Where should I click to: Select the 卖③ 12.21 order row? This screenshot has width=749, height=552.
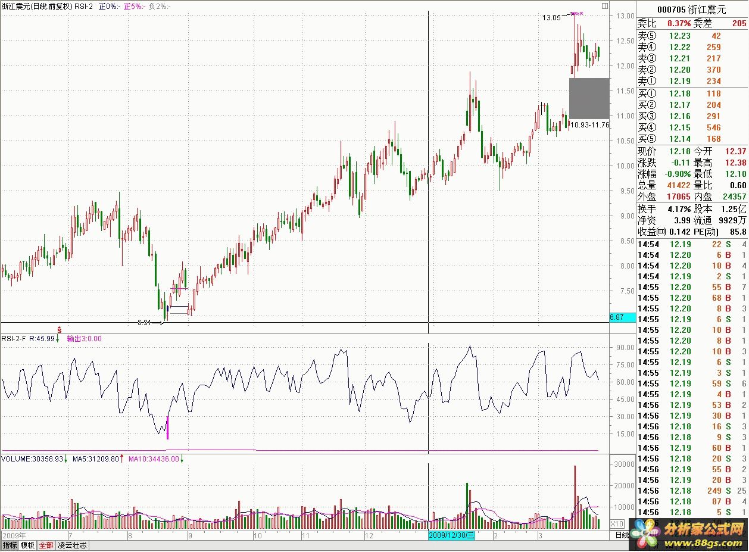pos(692,58)
